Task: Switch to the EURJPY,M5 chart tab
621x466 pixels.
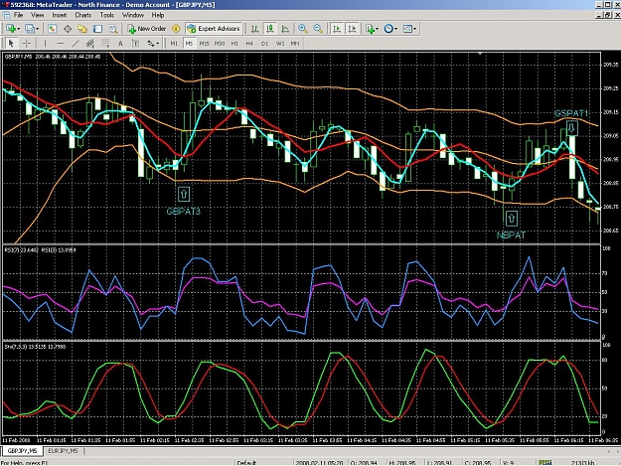Action: (63, 451)
